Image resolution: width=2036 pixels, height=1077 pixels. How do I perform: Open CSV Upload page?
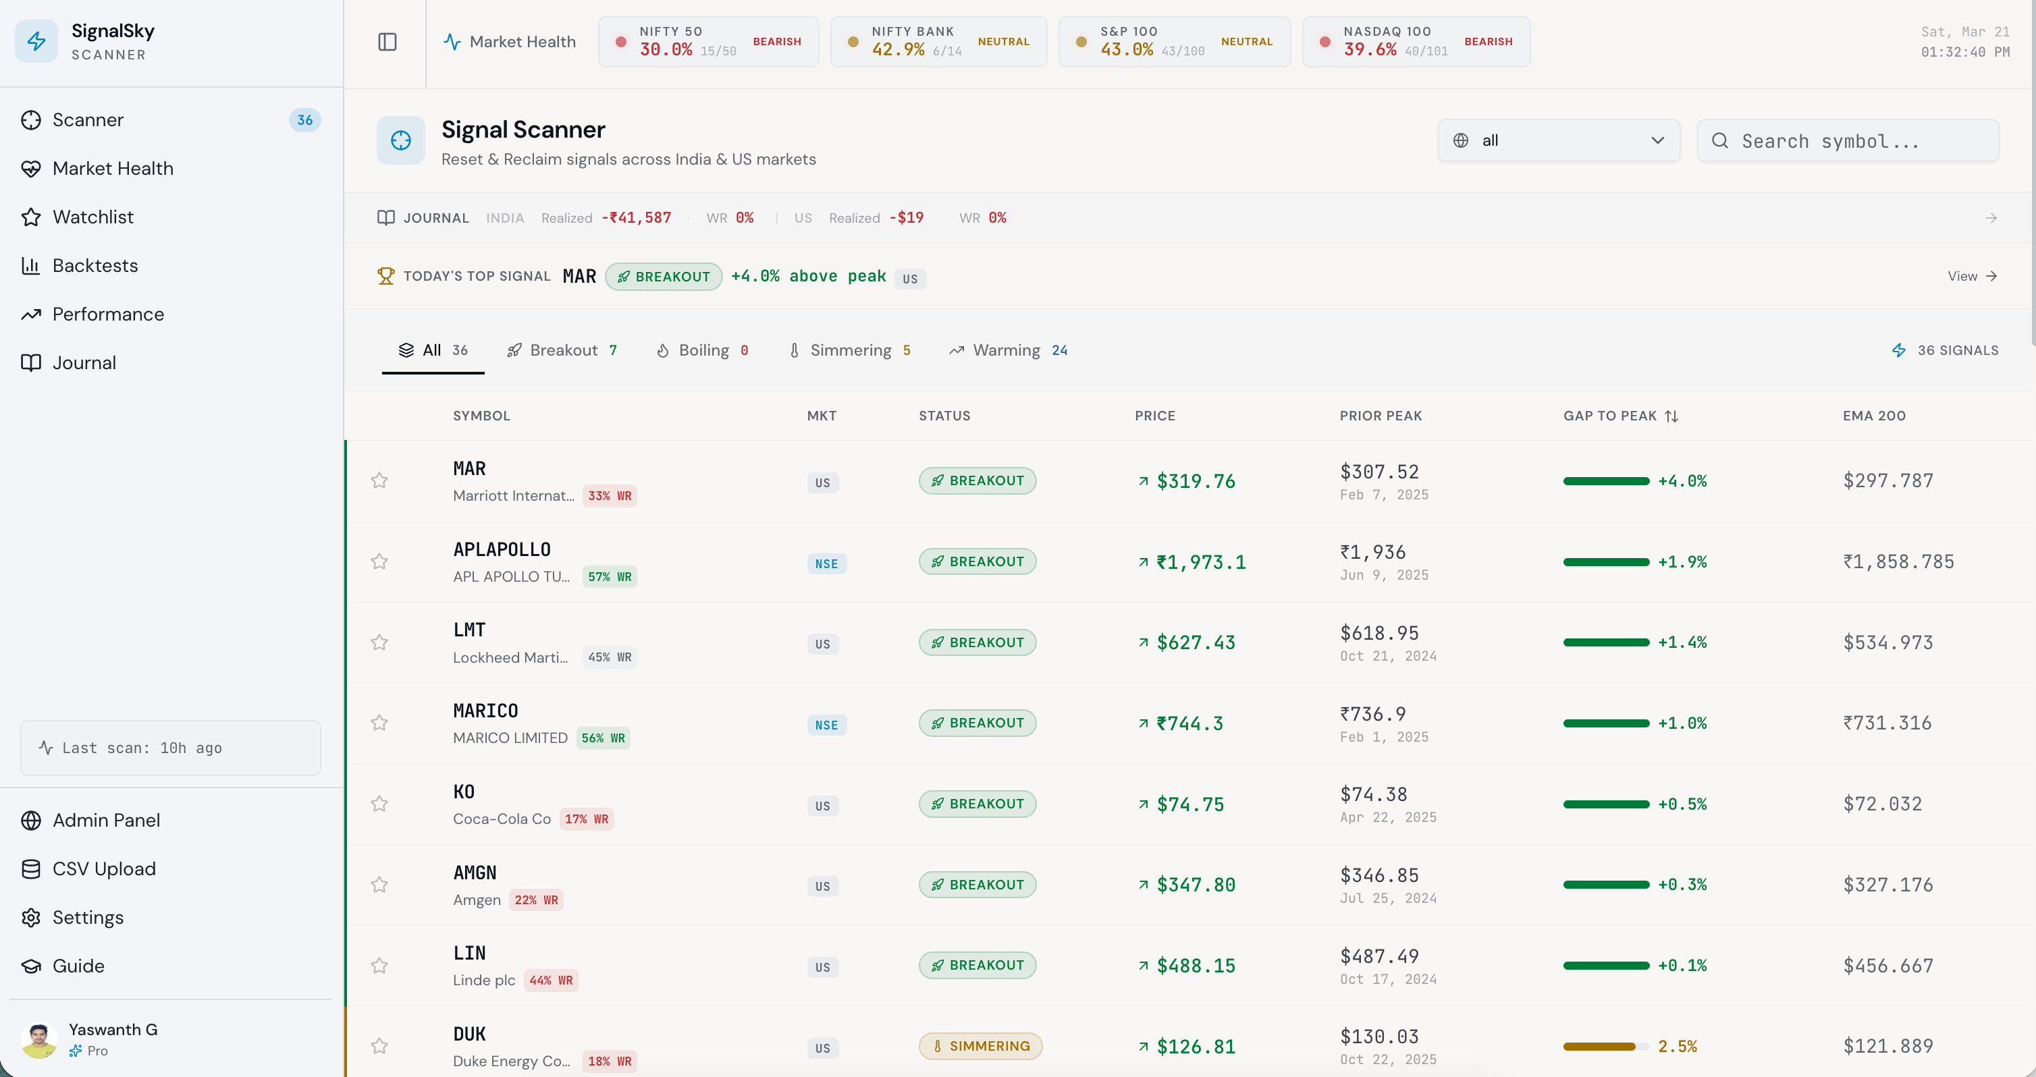(x=171, y=869)
